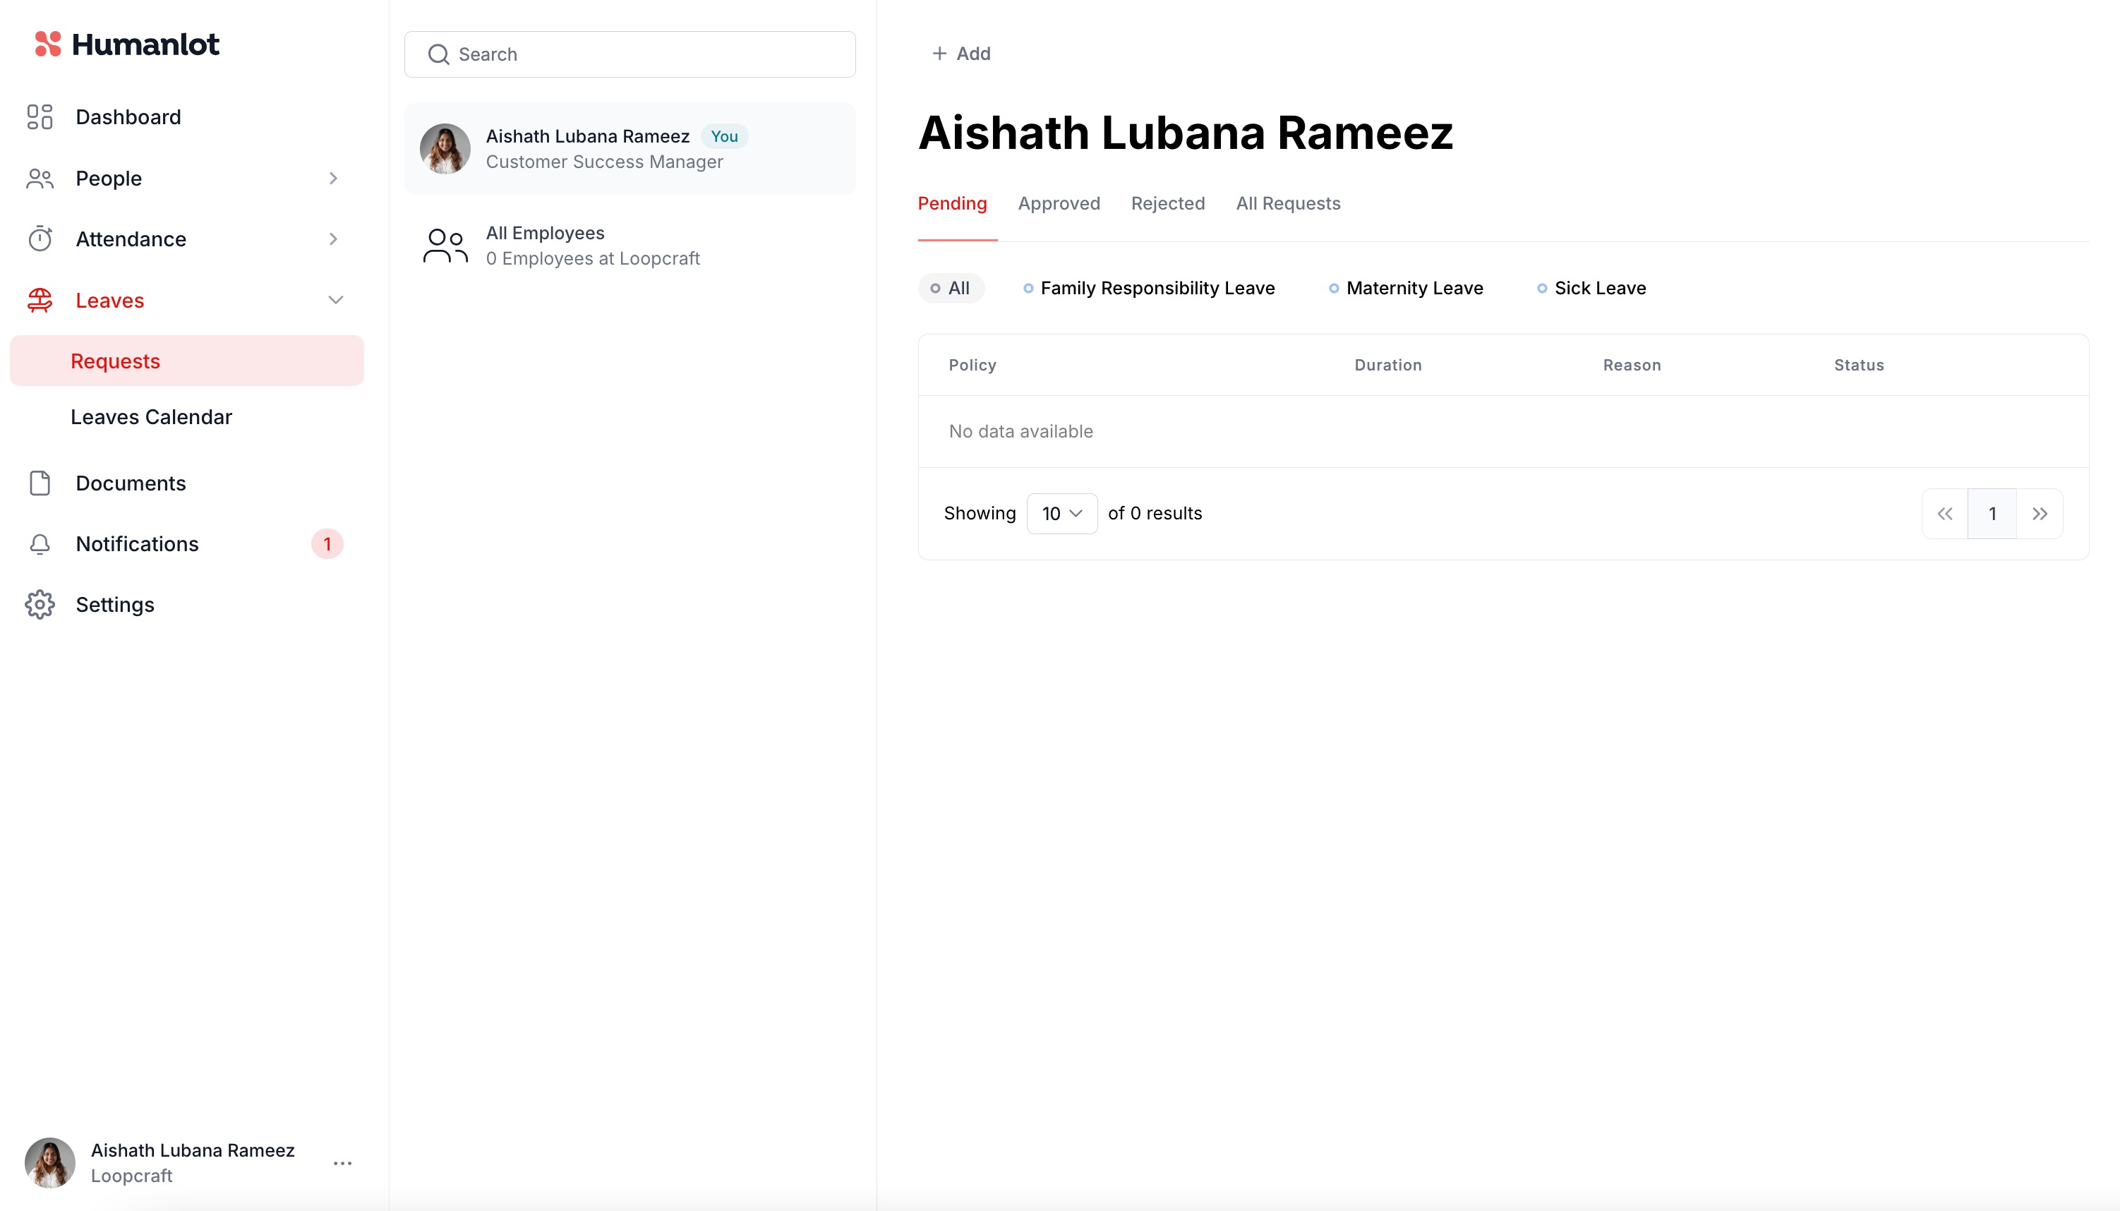The height and width of the screenshot is (1211, 2120).
Task: Filter by Family Responsibility Leave
Action: (1149, 288)
